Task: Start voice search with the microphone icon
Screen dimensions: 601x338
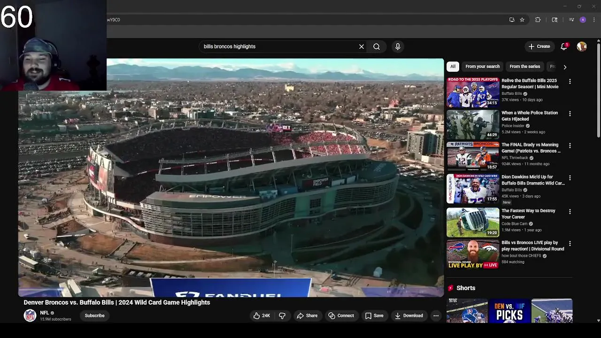Action: pyautogui.click(x=398, y=46)
